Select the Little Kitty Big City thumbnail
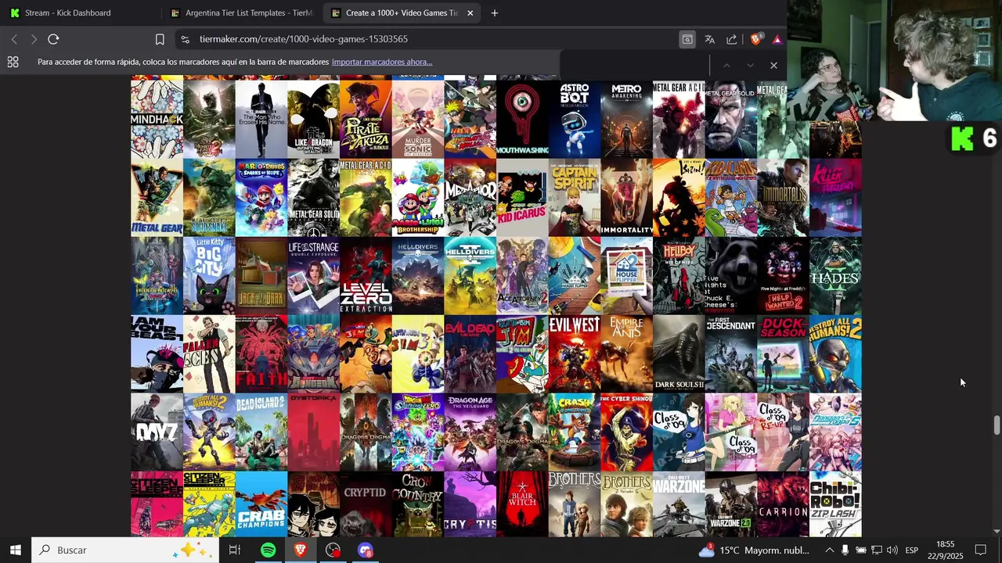Screen dimensions: 1002x563 (209, 276)
